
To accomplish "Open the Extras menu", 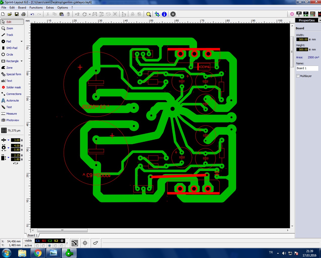I will pos(50,8).
